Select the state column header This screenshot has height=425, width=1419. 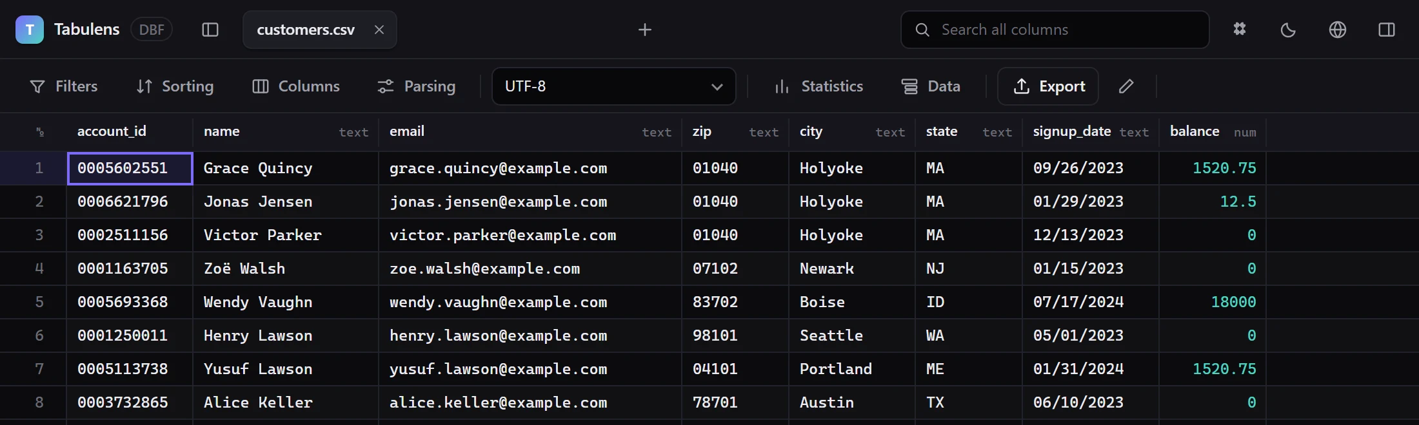[969, 132]
